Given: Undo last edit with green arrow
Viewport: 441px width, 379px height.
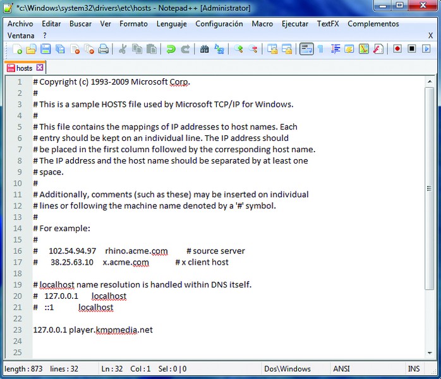Looking at the screenshot, I should pyautogui.click(x=171, y=49).
